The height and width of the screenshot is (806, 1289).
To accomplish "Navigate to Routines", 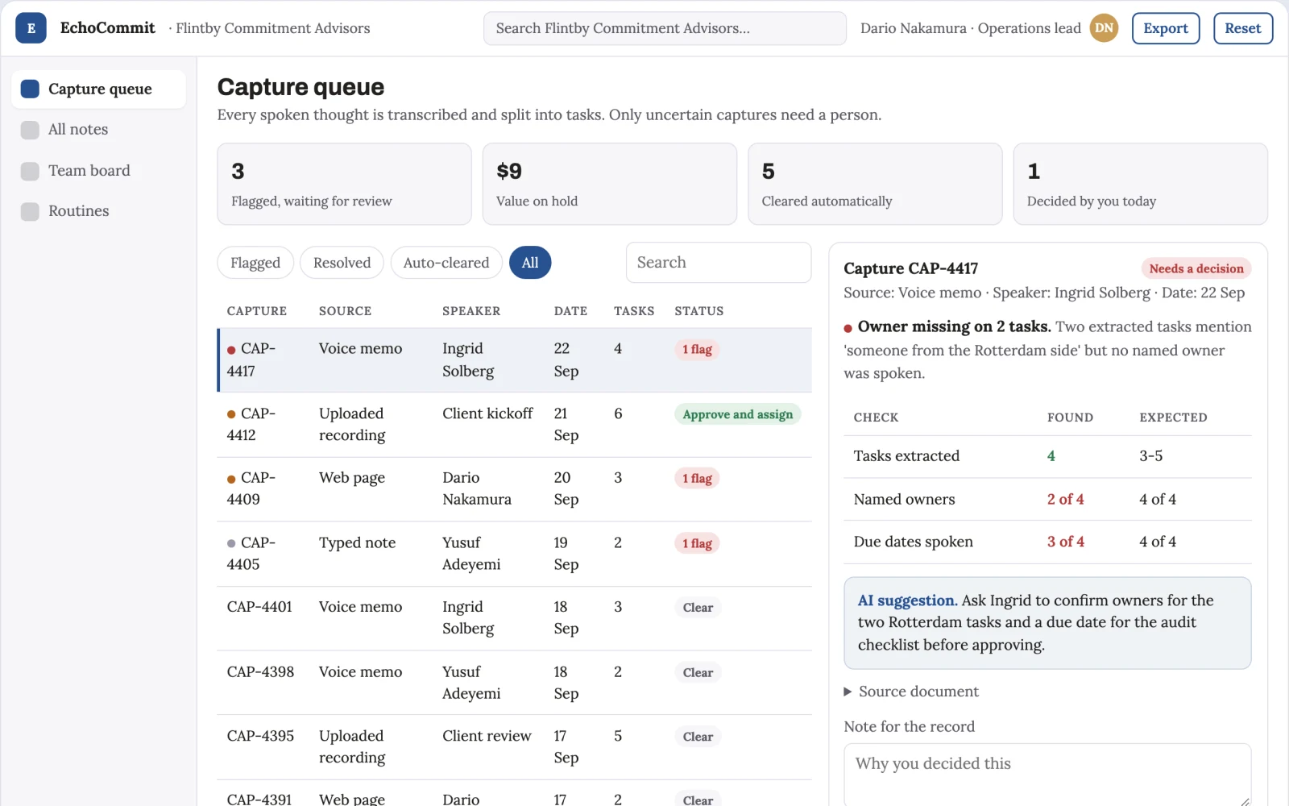I will tap(99, 211).
